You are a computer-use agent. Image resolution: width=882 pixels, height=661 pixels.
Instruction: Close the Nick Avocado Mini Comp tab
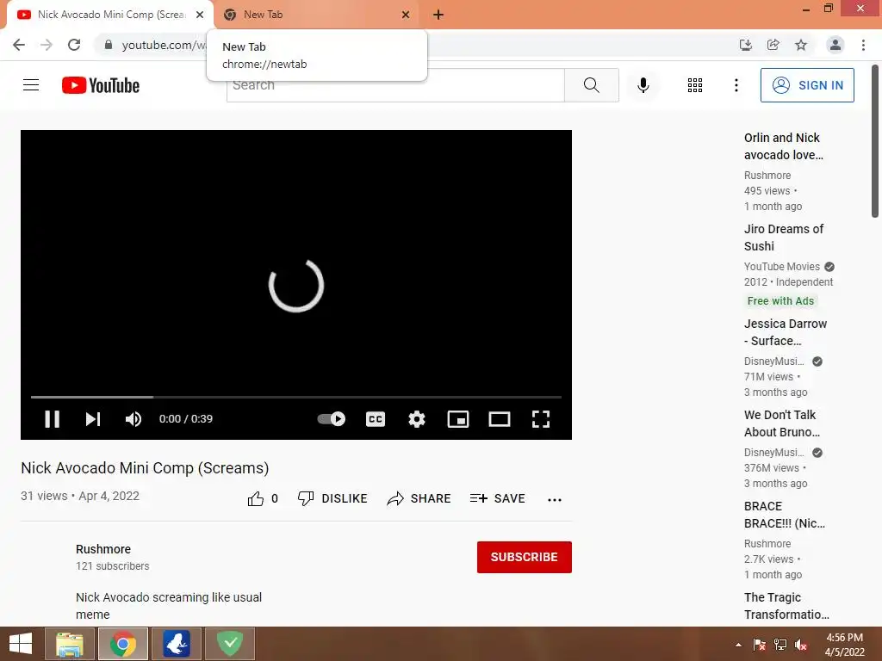pos(200,15)
